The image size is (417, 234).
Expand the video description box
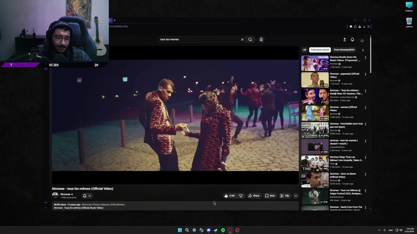coord(175,206)
